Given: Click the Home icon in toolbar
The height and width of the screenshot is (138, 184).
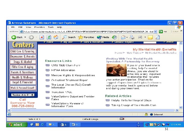Looking at the screenshot, I should coord(56,37).
